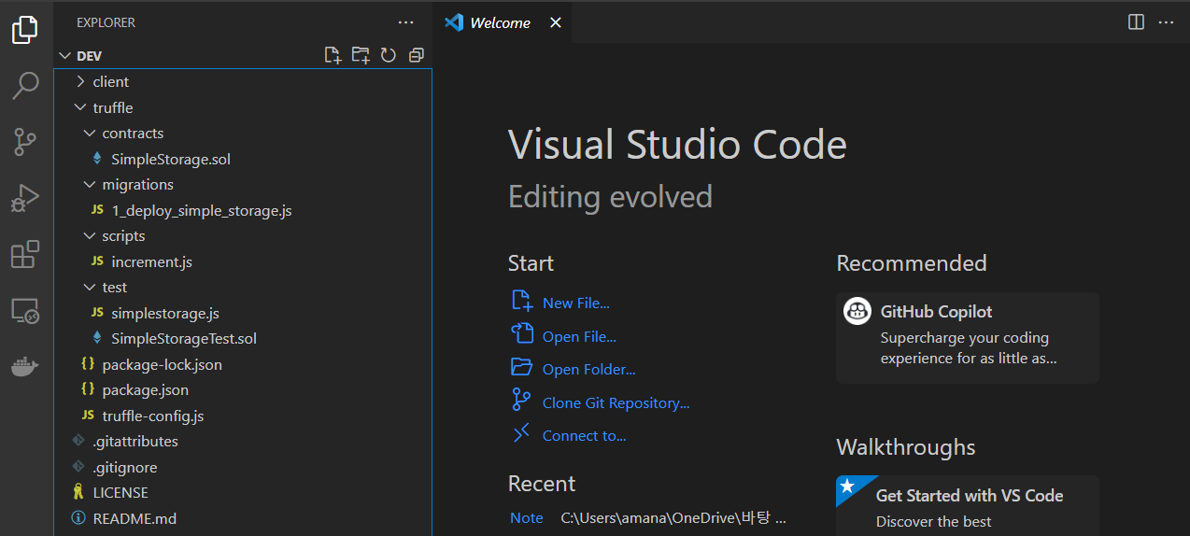This screenshot has height=536, width=1190.
Task: Collapse all folders in Explorer
Action: point(417,56)
